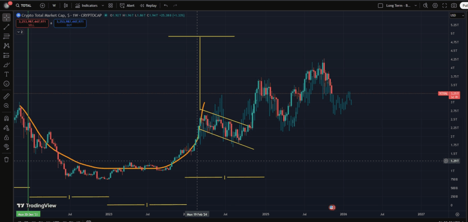Open the Indicators dialog
468x222 pixels.
tap(86, 5)
